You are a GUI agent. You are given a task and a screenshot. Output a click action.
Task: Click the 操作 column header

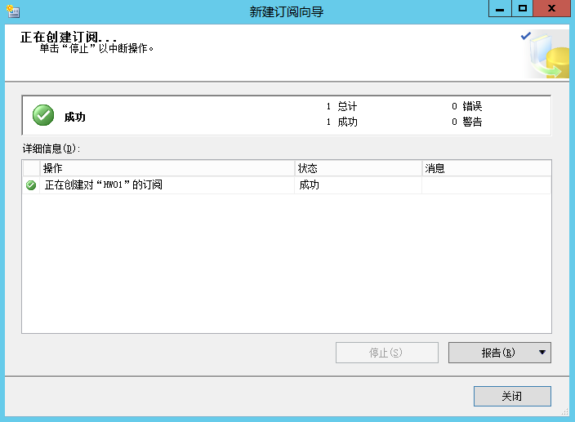click(167, 168)
